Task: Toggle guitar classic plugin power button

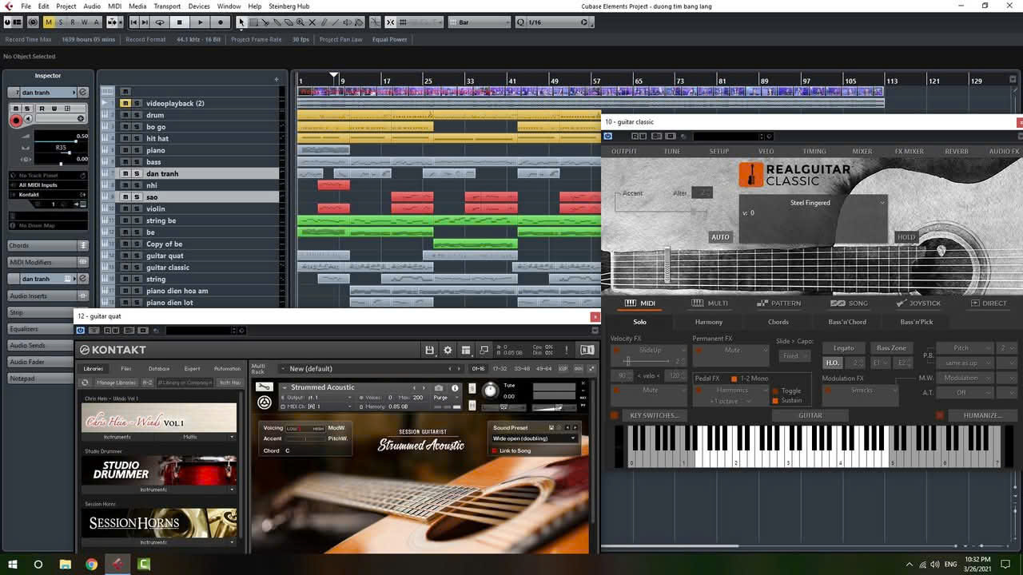Action: point(607,137)
